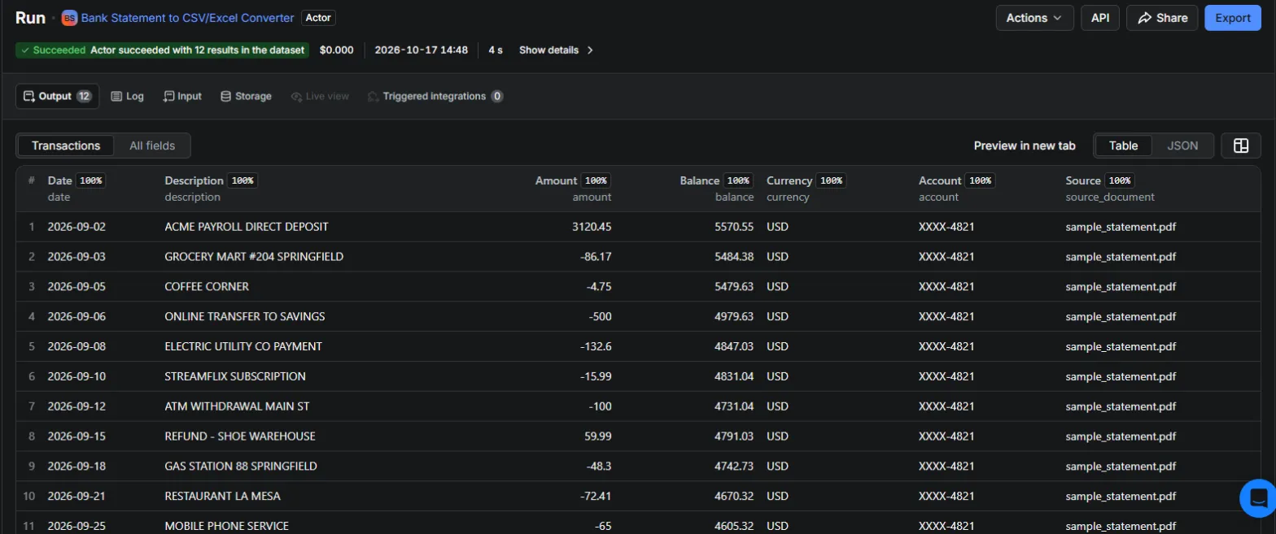
Task: Open the Triggered integrations tab
Action: tap(435, 96)
